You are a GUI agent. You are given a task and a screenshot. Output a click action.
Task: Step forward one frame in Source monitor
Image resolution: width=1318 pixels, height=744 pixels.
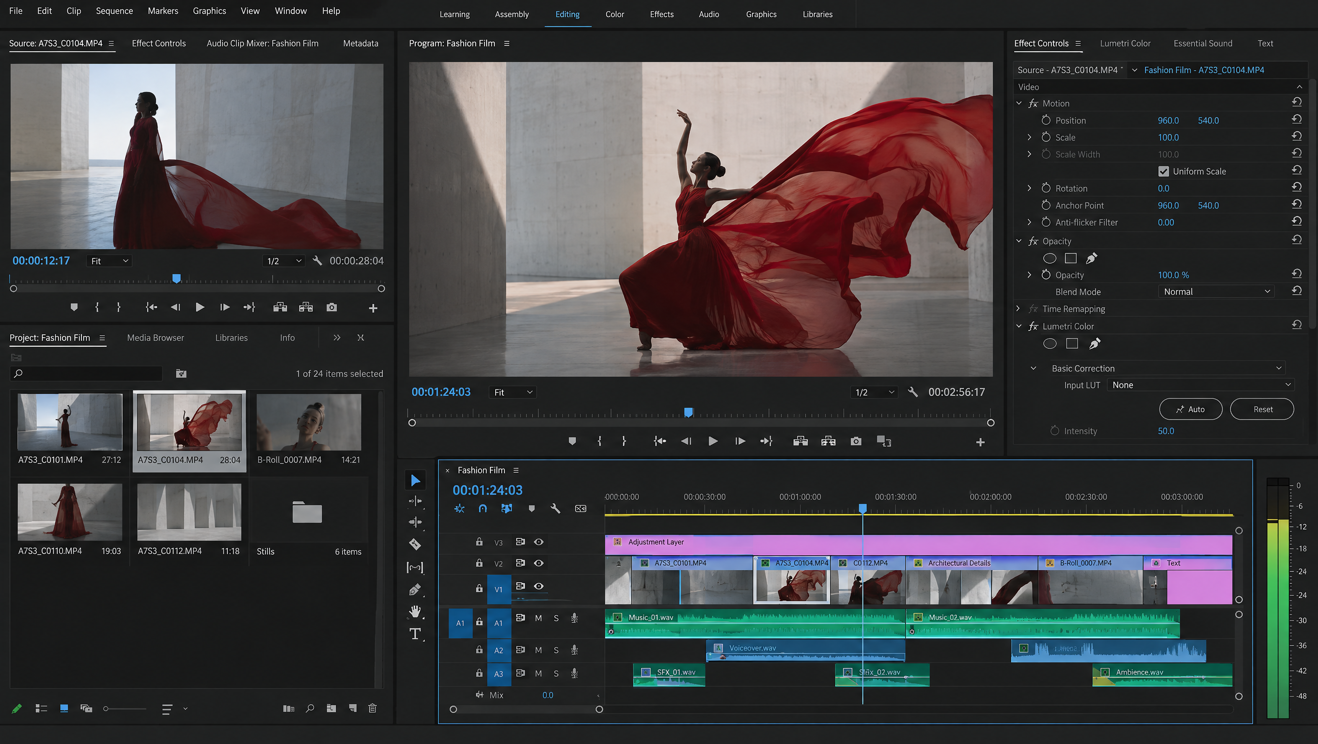(x=225, y=307)
